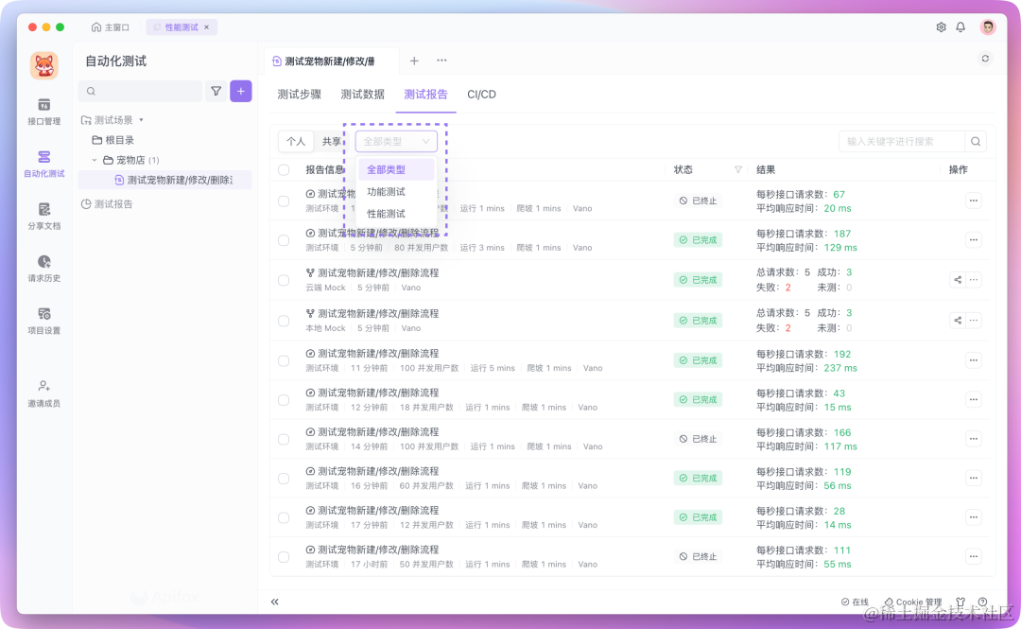Screen dimensions: 1021x629
Task: Switch to CI/CD tab
Action: point(481,95)
